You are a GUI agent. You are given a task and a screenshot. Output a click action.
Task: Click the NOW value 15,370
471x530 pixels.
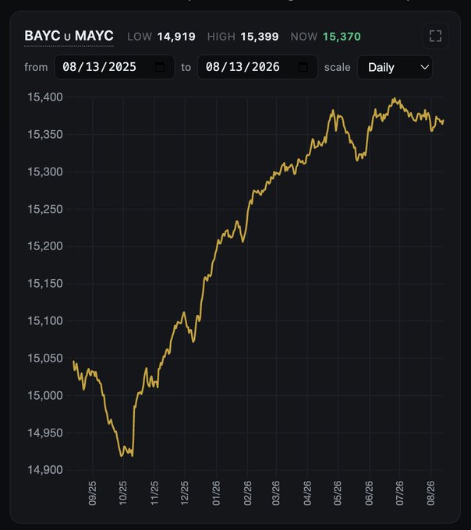tap(342, 37)
